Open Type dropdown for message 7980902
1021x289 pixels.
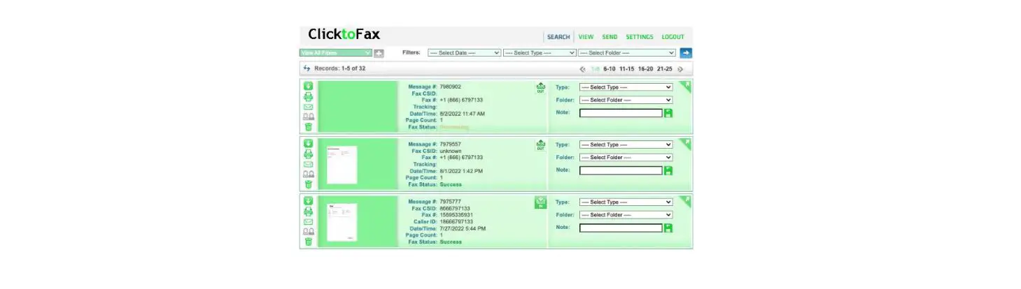626,87
